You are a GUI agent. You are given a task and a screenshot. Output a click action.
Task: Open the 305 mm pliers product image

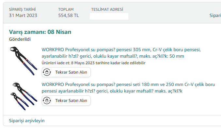[24, 61]
